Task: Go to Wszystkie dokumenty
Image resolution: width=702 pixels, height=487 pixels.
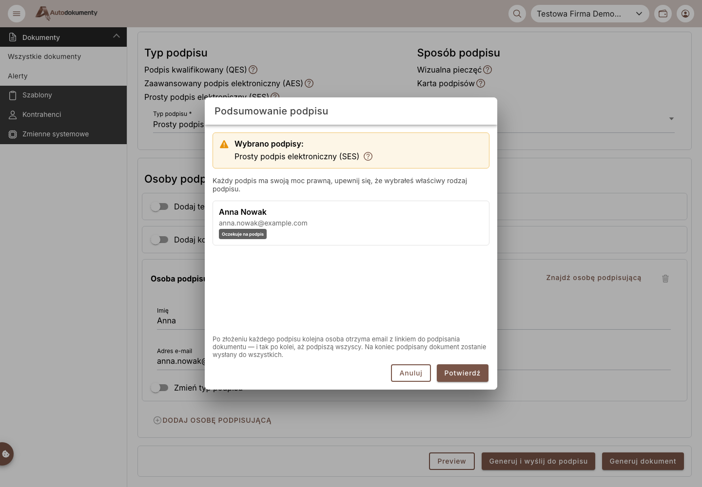Action: pyautogui.click(x=63, y=56)
